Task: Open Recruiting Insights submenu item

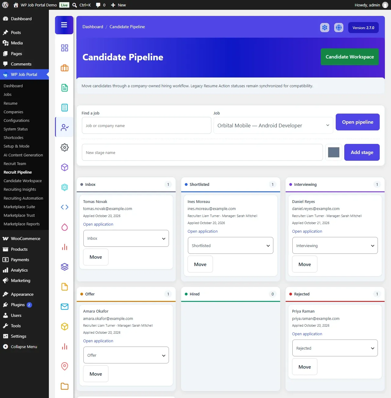Action: pos(20,189)
